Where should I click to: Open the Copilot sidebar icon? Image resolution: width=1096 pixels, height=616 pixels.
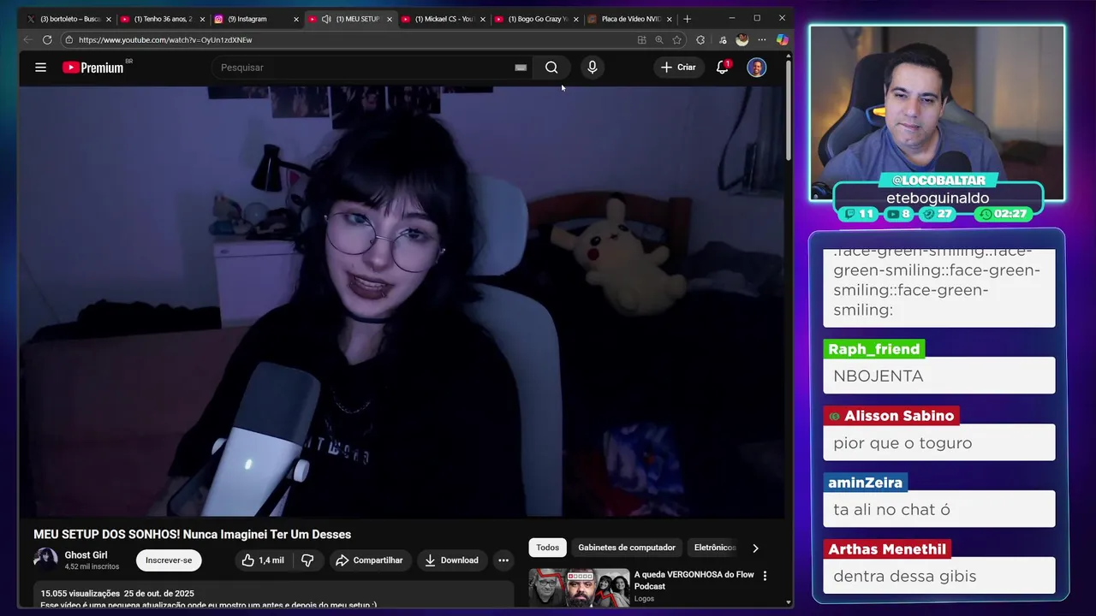pos(782,39)
